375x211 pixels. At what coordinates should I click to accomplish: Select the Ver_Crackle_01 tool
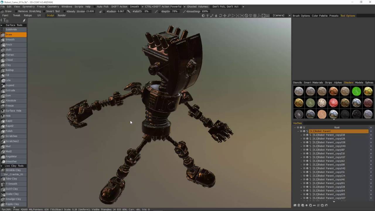pos(13,174)
